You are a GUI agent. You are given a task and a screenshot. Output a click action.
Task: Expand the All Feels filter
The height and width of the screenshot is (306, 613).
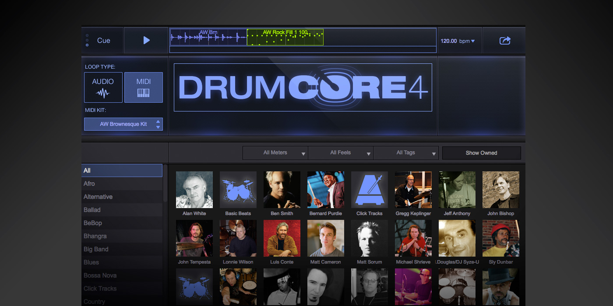pyautogui.click(x=341, y=153)
